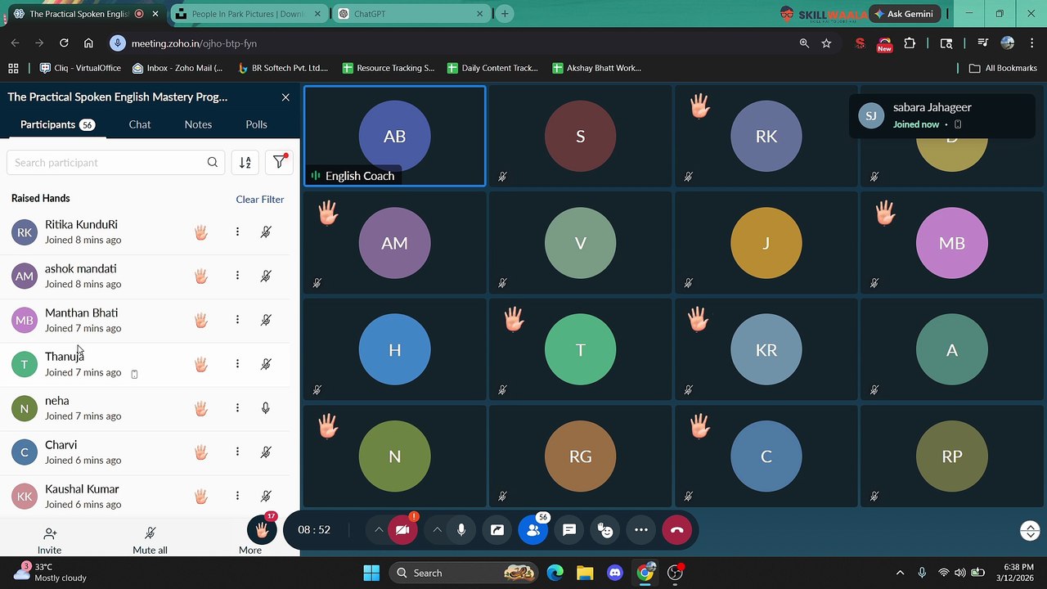Mute neha's active microphone
The height and width of the screenshot is (589, 1047).
point(266,407)
